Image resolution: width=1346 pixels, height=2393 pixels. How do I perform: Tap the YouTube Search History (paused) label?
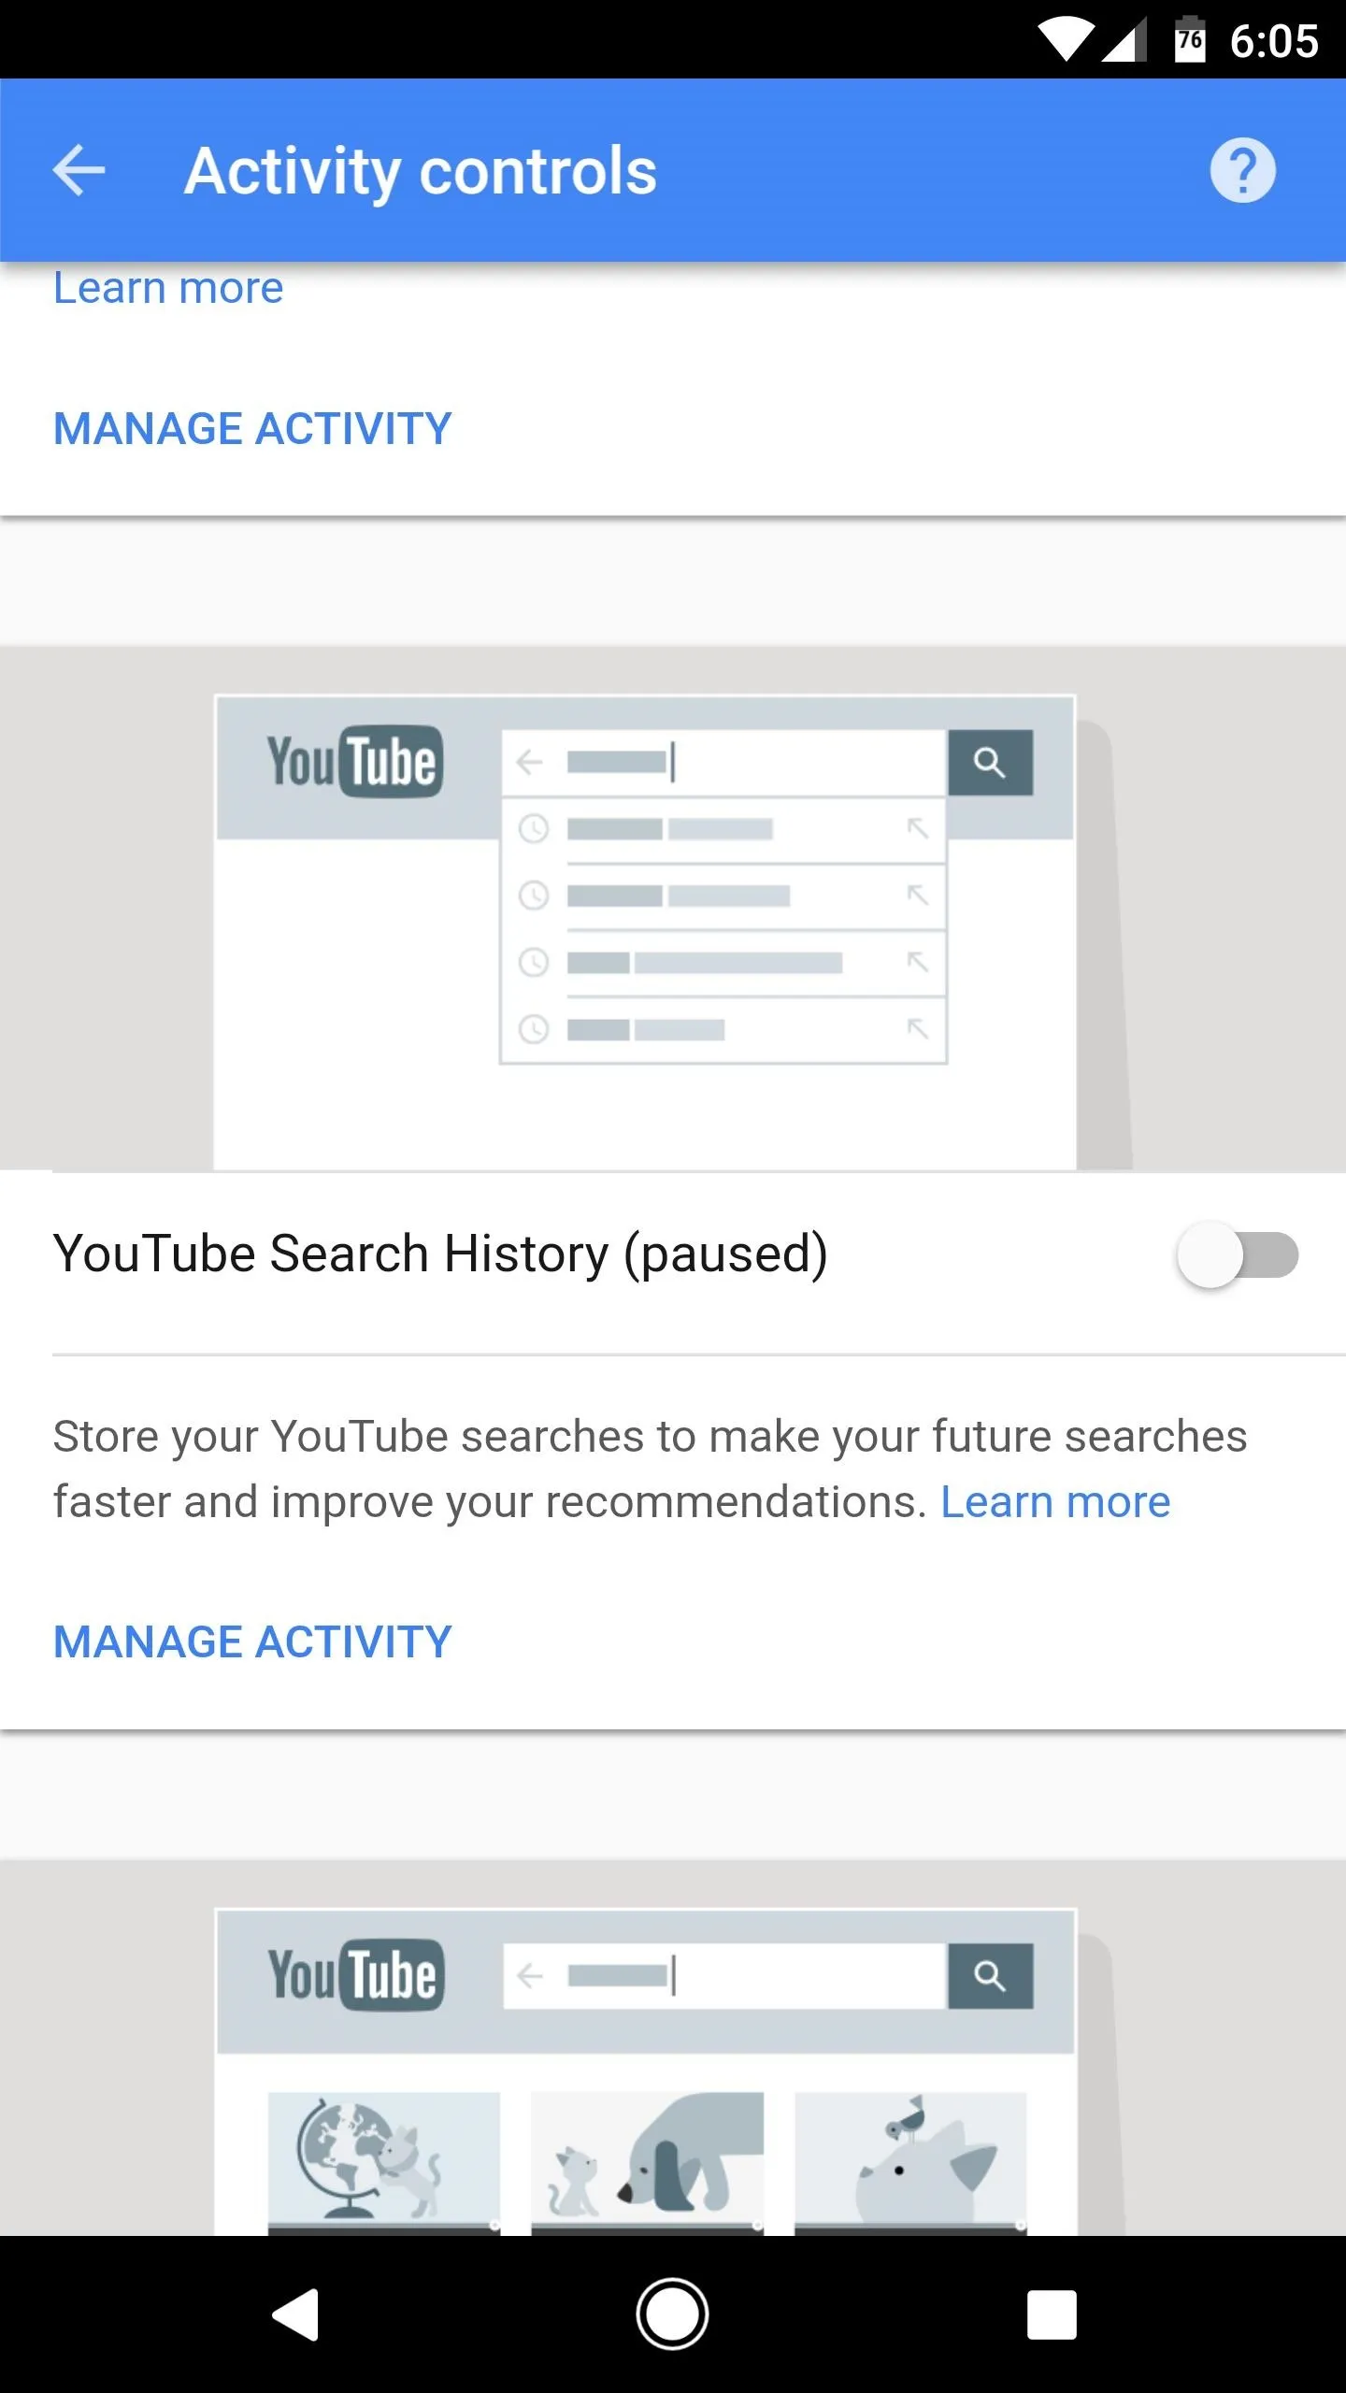coord(440,1254)
